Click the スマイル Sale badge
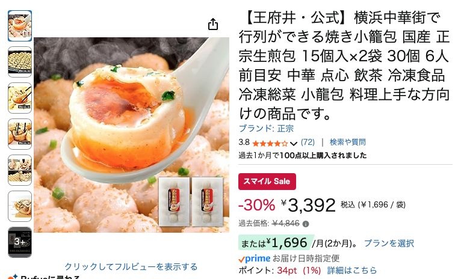 click(x=267, y=182)
